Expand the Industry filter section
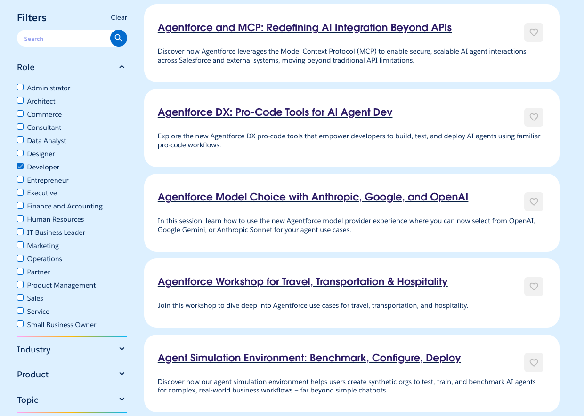The height and width of the screenshot is (416, 584). (72, 349)
